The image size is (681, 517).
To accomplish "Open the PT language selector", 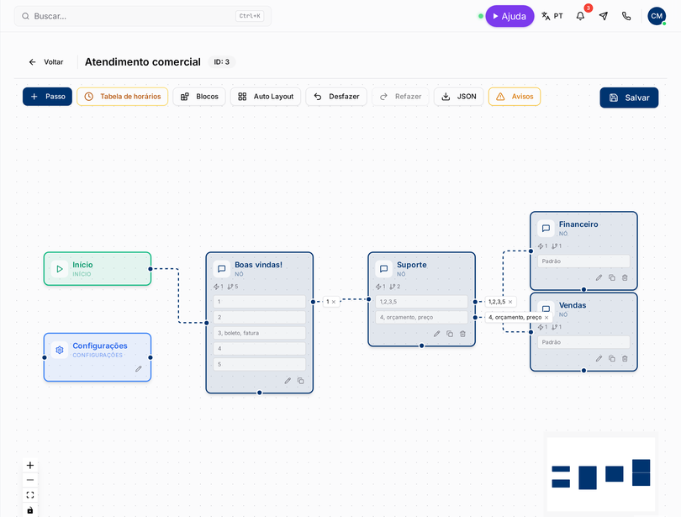I will [x=552, y=16].
